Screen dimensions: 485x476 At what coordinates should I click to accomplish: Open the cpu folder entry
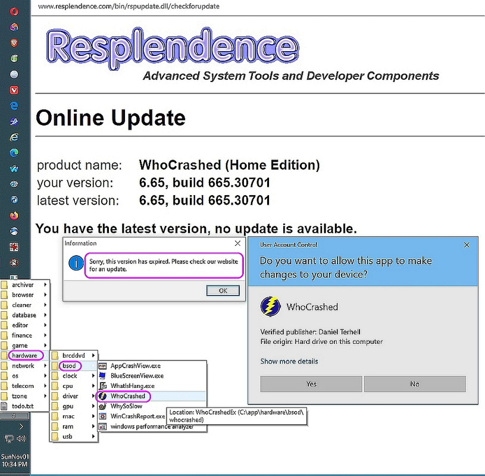74,386
